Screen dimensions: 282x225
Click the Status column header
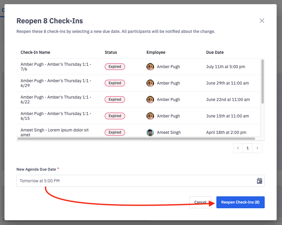click(x=111, y=52)
